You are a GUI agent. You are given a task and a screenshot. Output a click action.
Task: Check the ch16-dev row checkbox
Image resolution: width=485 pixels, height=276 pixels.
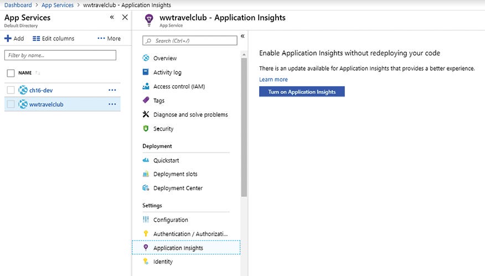(11, 90)
